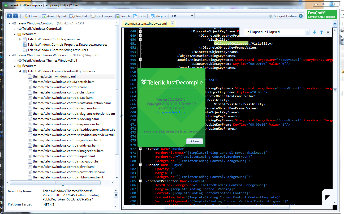Fold the code block at line 648
The height and width of the screenshot is (214, 344).
(x=140, y=31)
